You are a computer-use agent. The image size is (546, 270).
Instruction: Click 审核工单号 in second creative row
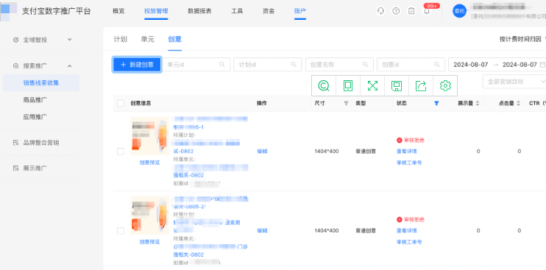coord(409,242)
